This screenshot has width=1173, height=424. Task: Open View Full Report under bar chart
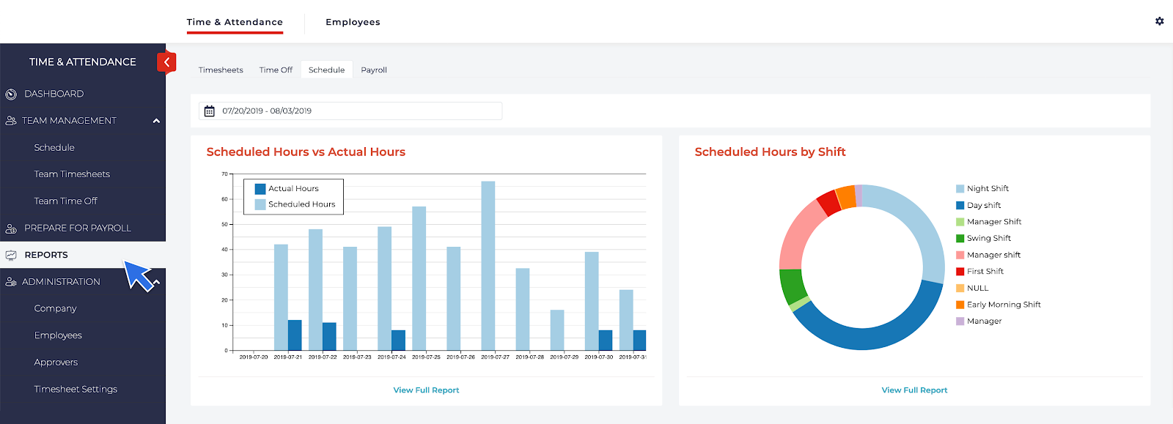(426, 390)
